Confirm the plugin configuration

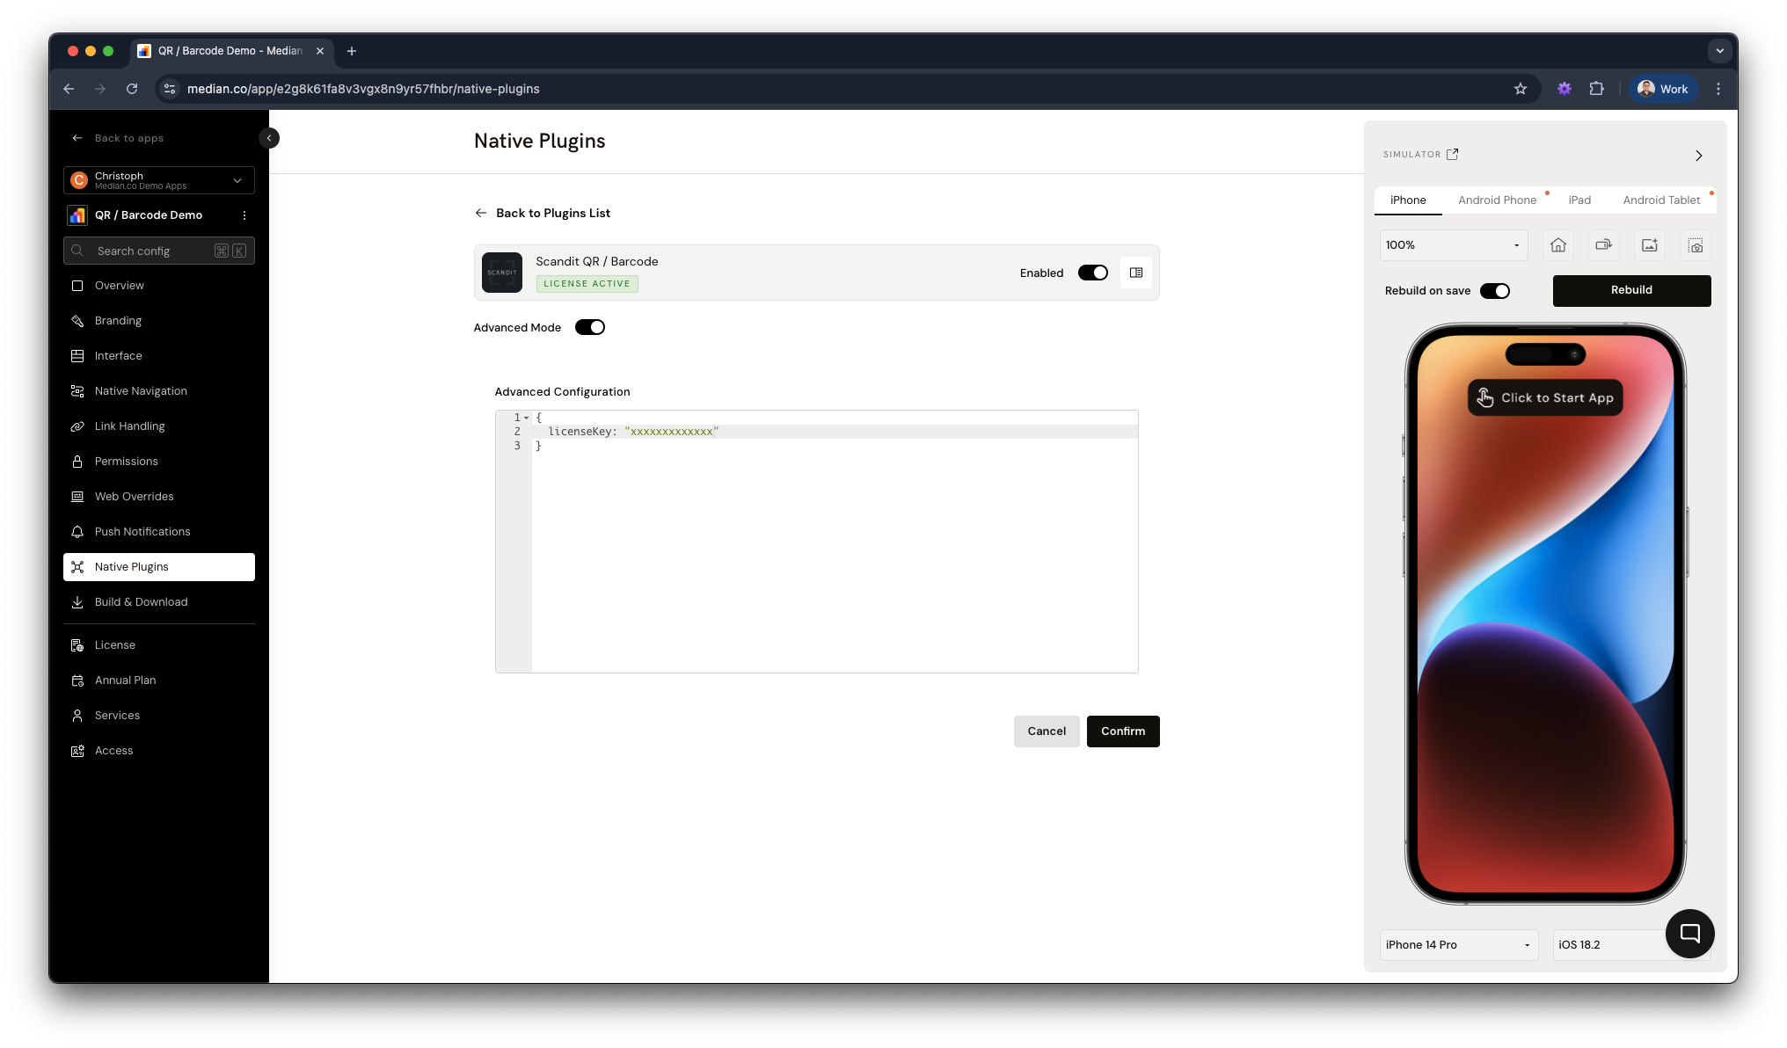pos(1123,731)
